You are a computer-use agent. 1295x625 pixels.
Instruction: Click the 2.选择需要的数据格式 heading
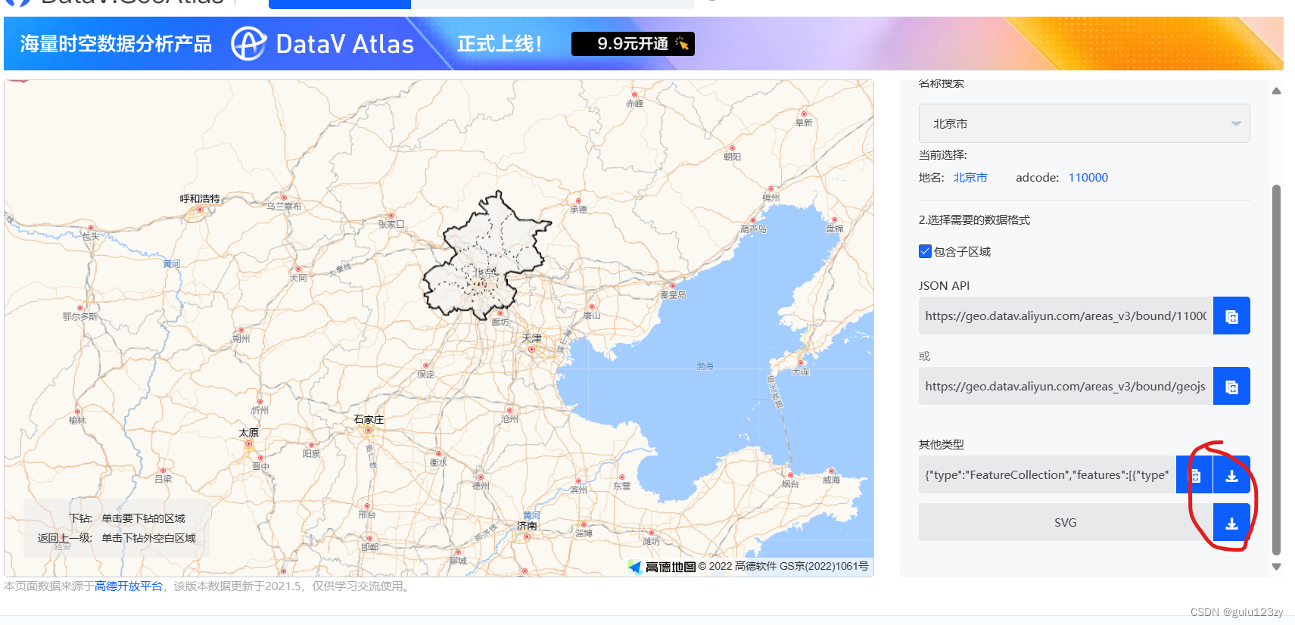974,220
